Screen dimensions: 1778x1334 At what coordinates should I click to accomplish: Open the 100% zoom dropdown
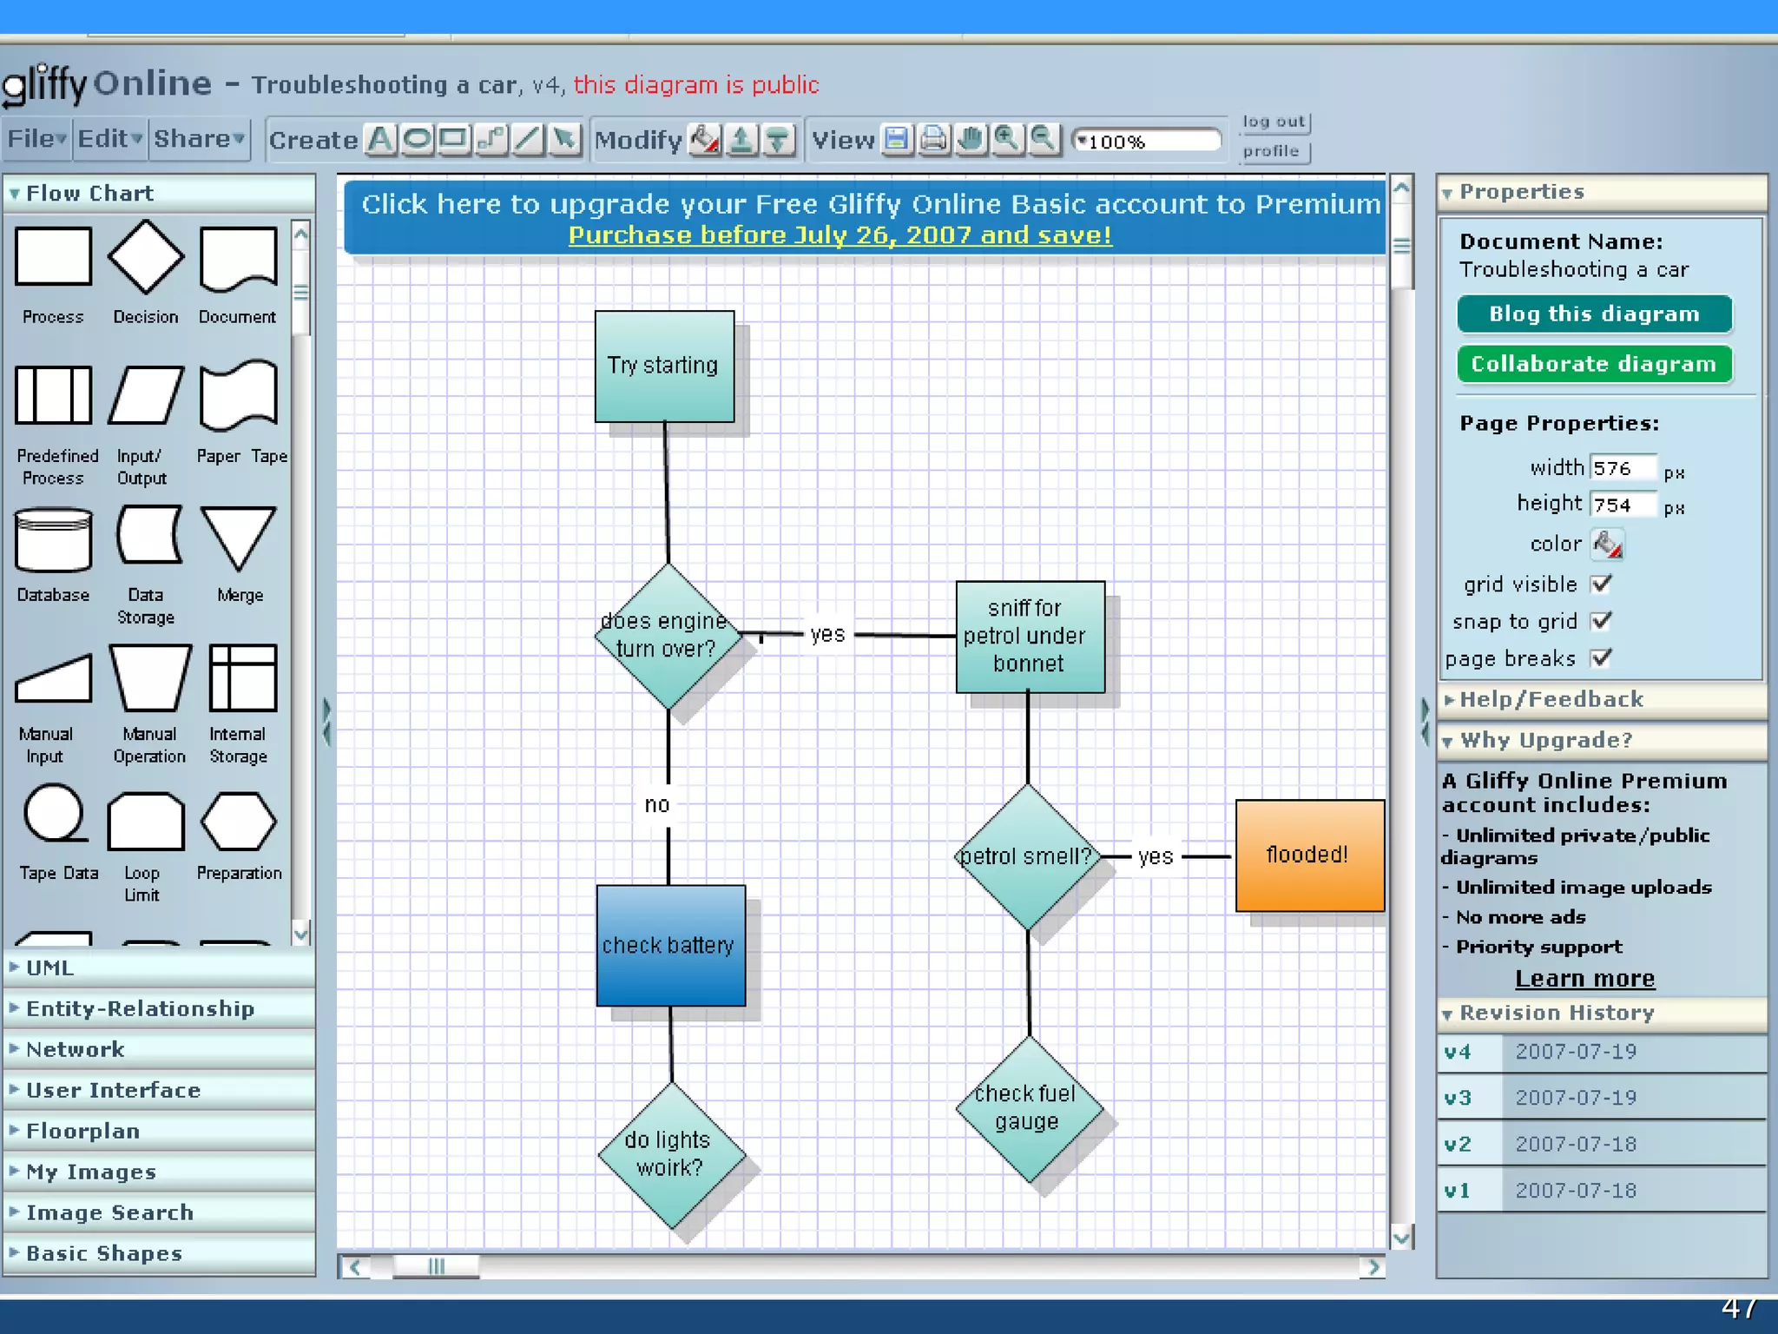point(1083,141)
